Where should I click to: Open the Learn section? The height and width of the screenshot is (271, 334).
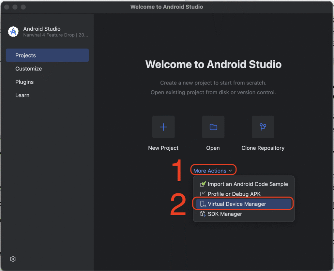(x=23, y=96)
